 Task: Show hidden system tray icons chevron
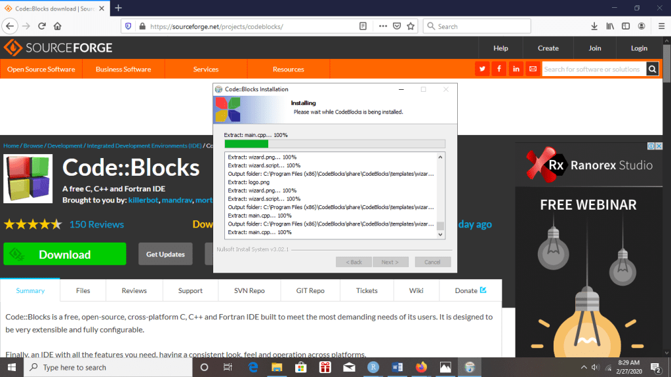pos(584,367)
